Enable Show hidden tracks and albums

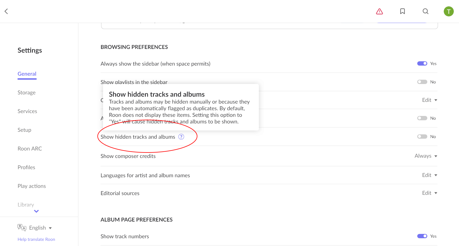point(422,137)
